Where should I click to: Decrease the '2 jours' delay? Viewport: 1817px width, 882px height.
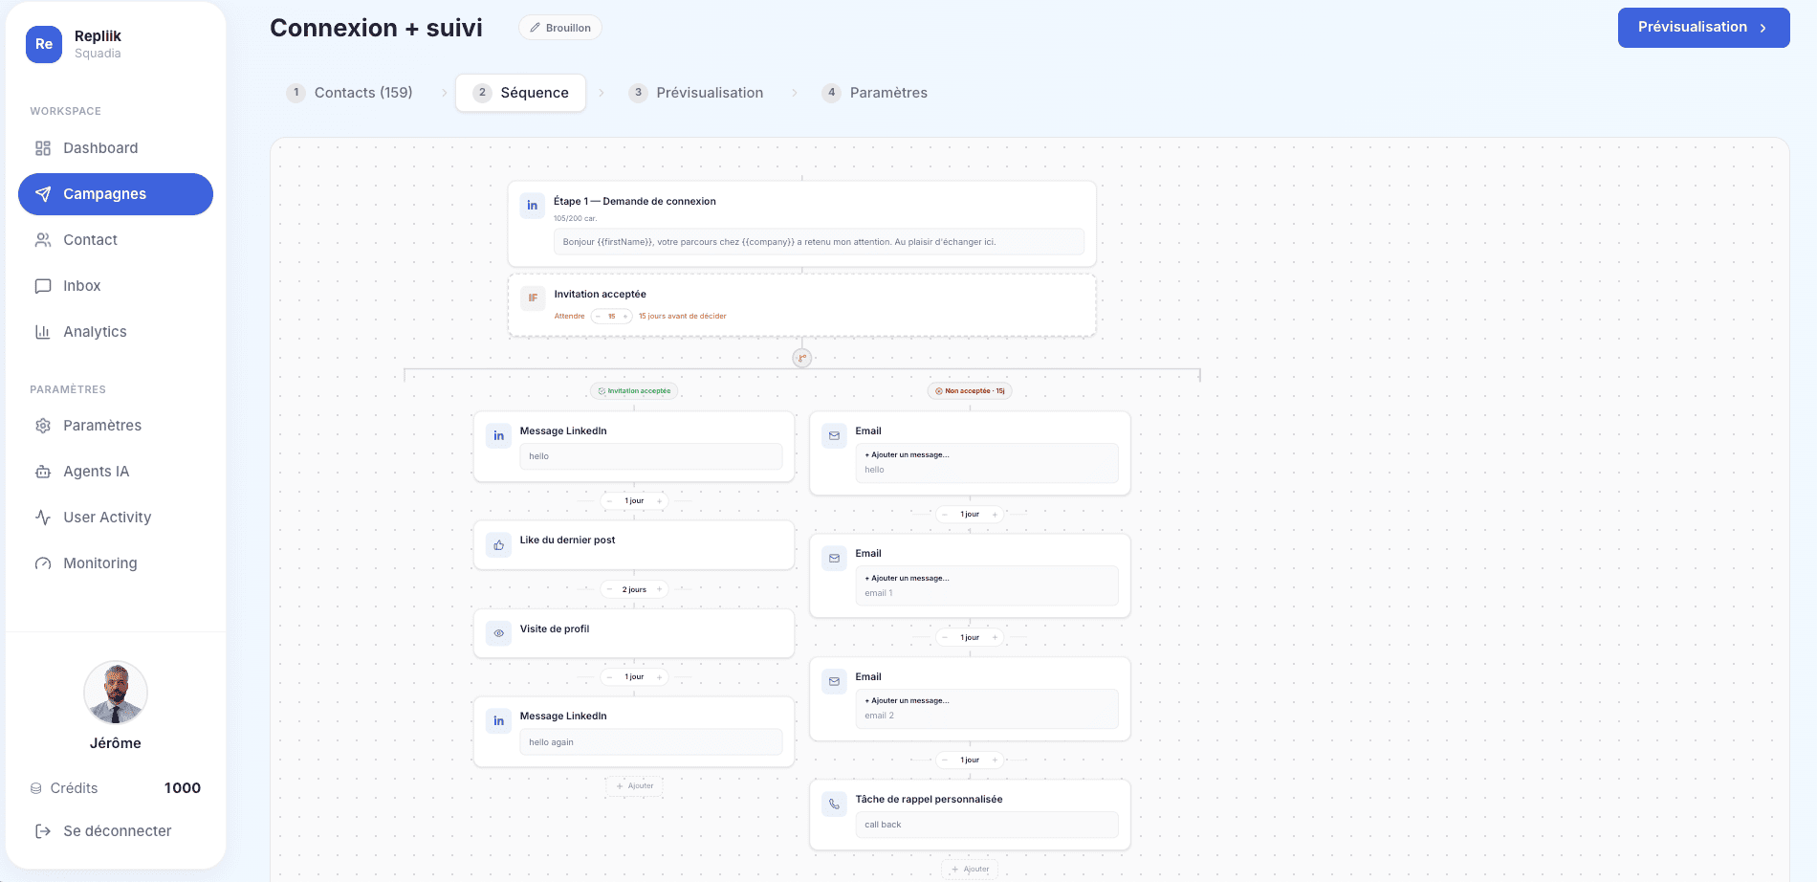(609, 589)
